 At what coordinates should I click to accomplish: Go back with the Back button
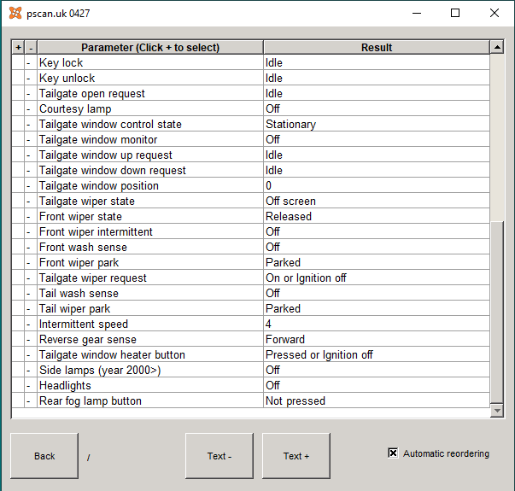pyautogui.click(x=44, y=456)
